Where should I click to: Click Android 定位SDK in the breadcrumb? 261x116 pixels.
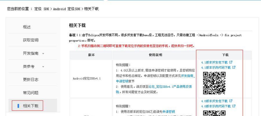67,9
